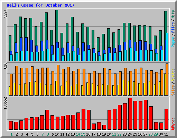Click day label '1' on x-axis
The width and height of the screenshot is (177, 138).
pyautogui.click(x=11, y=134)
